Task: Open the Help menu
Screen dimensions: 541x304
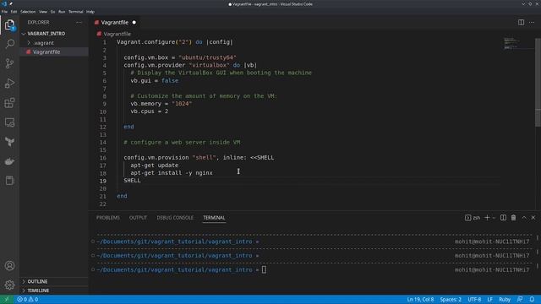Action: pos(90,12)
